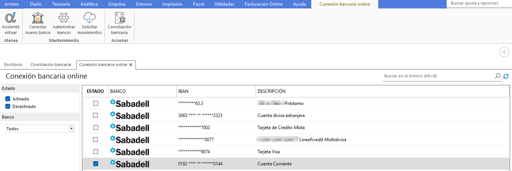Screen dimensions: 512x171
Task: Close the Conexión bancaria online tab
Action: [131, 65]
